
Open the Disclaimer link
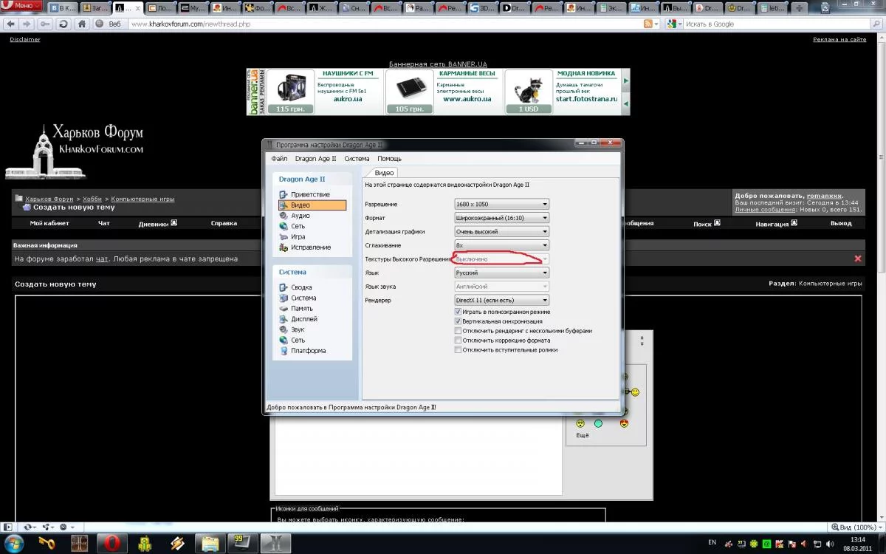25,39
